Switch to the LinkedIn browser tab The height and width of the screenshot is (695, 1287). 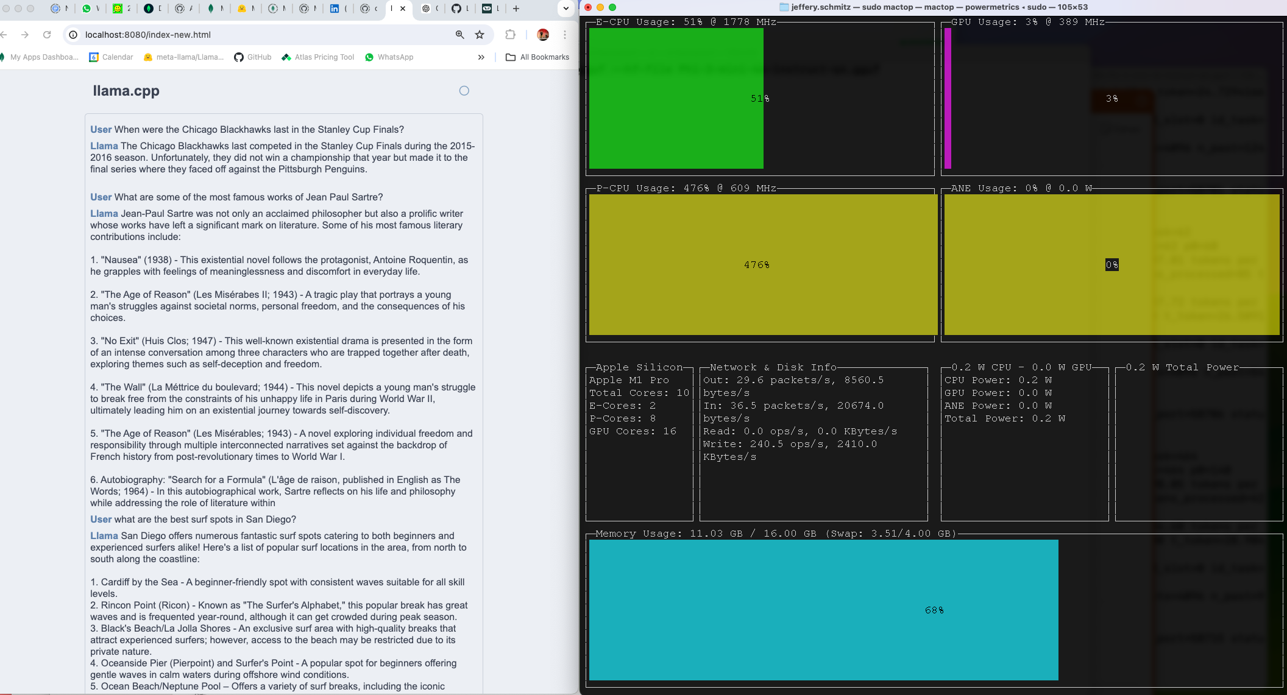tap(335, 9)
